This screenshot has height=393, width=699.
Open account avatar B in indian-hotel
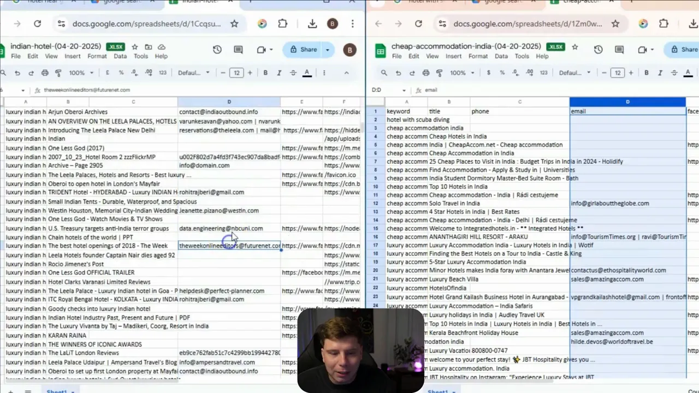click(x=349, y=50)
